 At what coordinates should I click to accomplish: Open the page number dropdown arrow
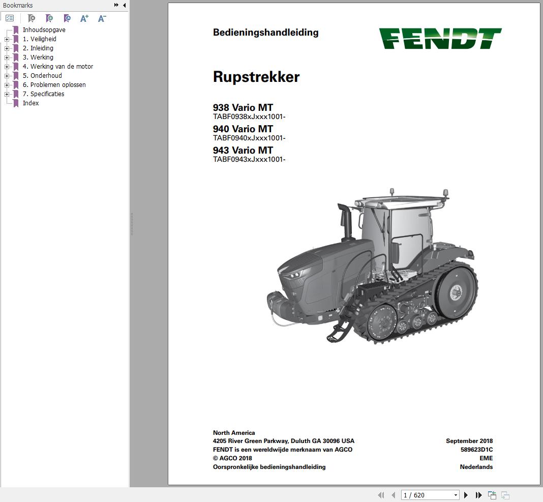click(456, 495)
